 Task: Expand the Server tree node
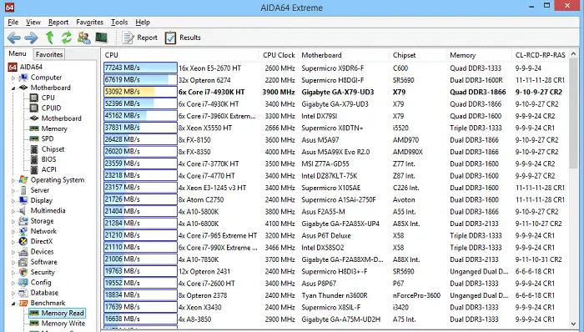point(13,190)
